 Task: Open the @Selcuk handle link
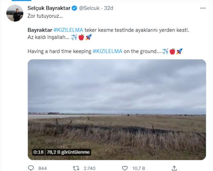(91, 8)
